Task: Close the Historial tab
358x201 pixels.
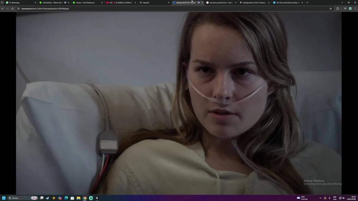Action: [x=169, y=3]
